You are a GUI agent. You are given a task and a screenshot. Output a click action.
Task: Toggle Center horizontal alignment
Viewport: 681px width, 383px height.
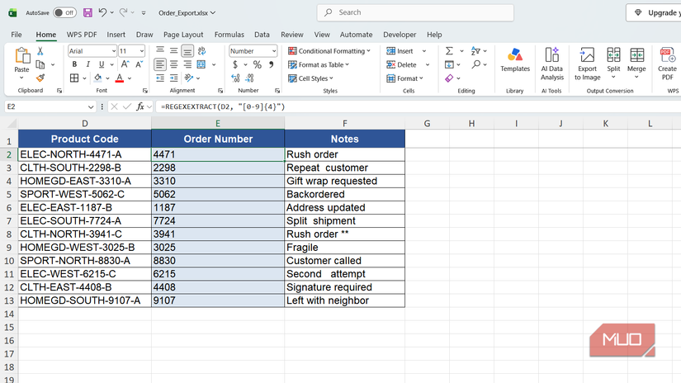coord(173,64)
